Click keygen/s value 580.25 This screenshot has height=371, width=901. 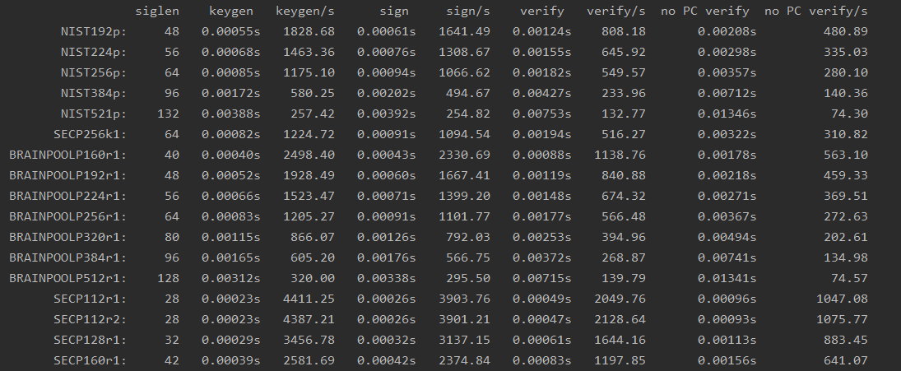pyautogui.click(x=313, y=93)
